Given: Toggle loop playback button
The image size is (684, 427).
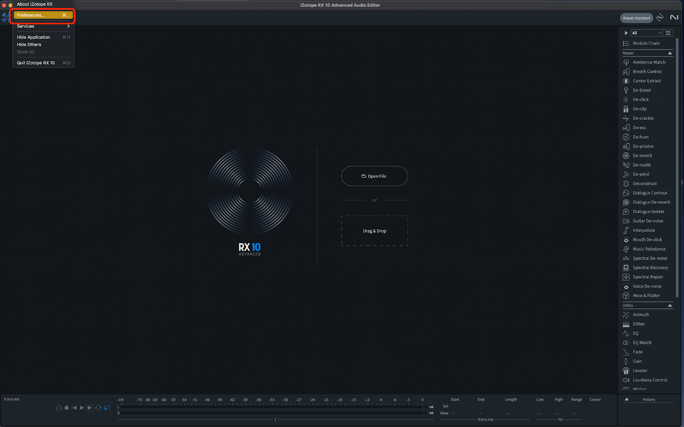Looking at the screenshot, I should 98,408.
